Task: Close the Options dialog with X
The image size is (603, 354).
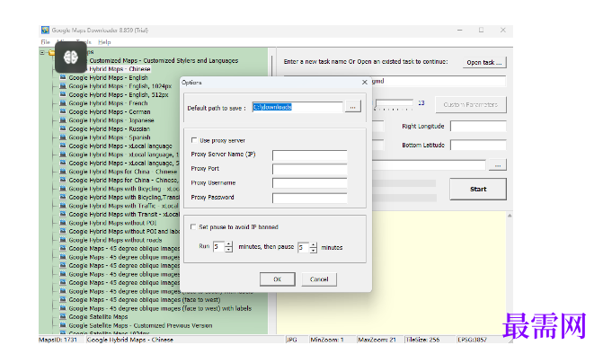Action: (365, 83)
